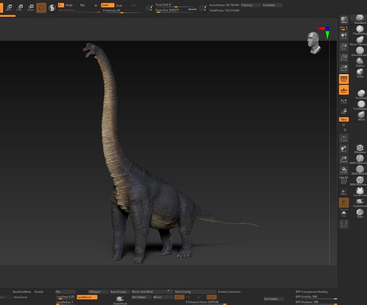The width and height of the screenshot is (367, 305).
Task: Click the Enable Customize button
Action: pyautogui.click(x=229, y=292)
